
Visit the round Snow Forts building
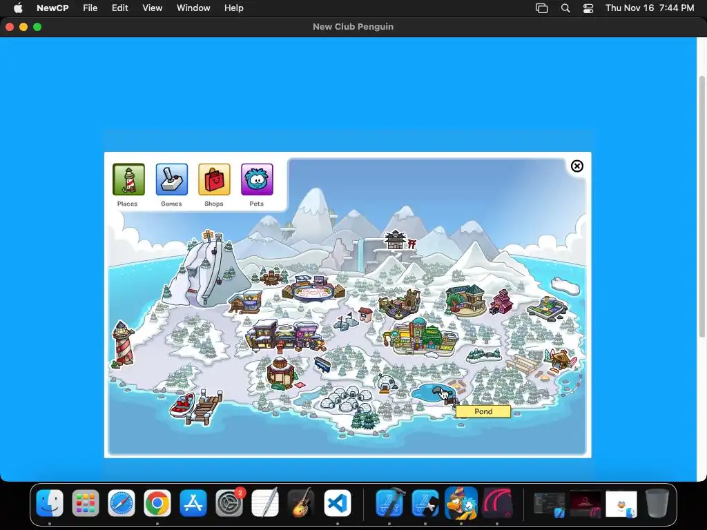(x=280, y=373)
